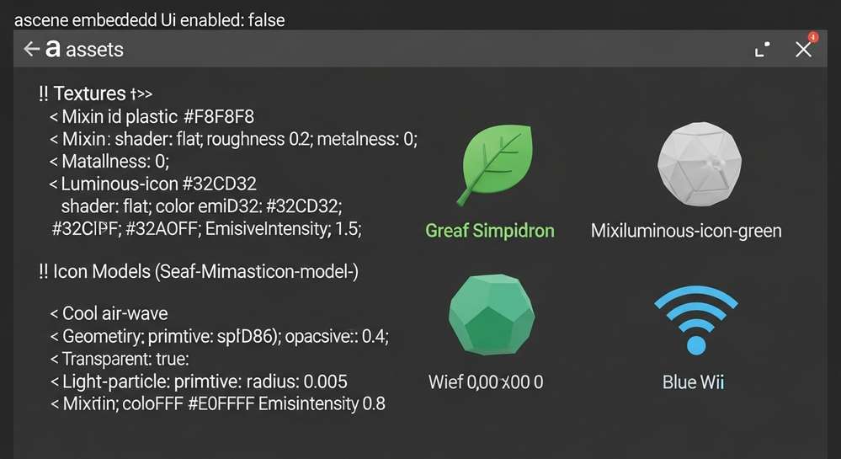Click the Mixiluminous-icon-green label

(x=686, y=230)
